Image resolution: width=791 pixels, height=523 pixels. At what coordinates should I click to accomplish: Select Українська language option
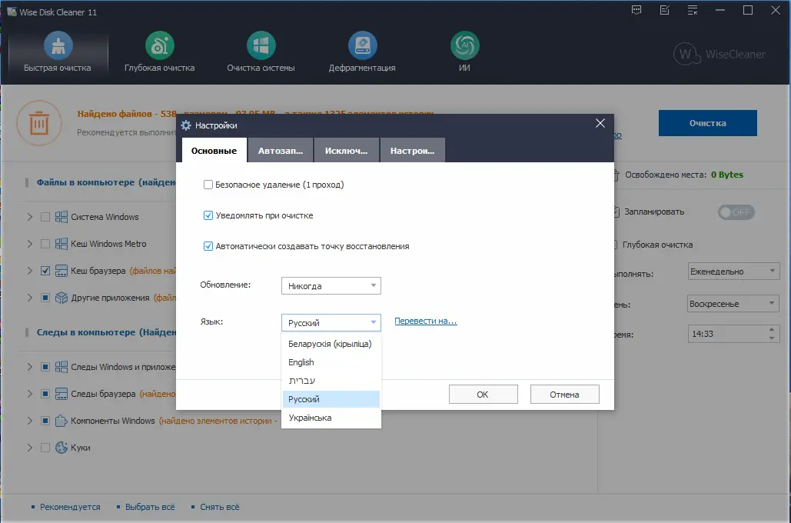pyautogui.click(x=331, y=418)
